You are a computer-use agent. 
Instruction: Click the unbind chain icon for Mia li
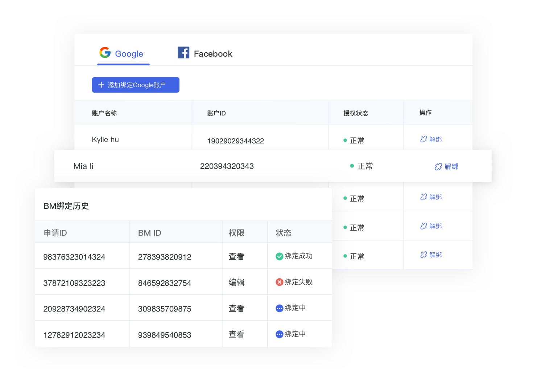[x=438, y=167]
